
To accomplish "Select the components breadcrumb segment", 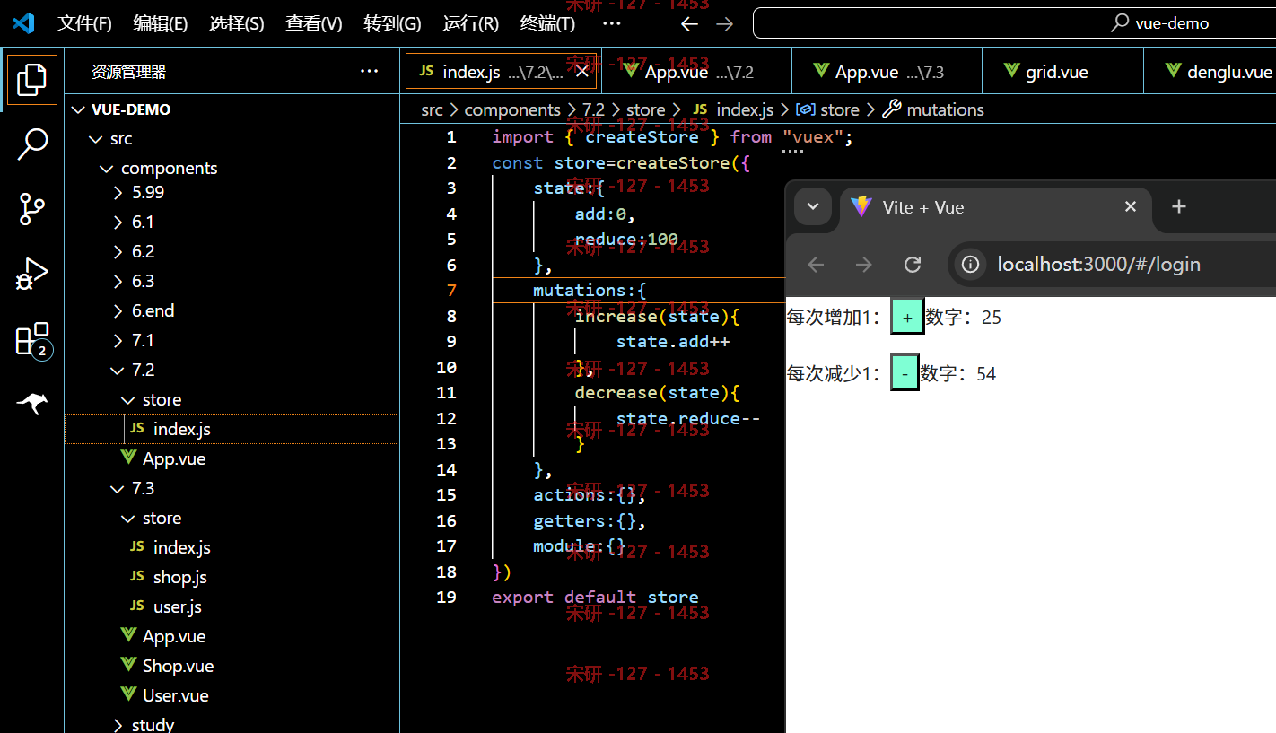I will [512, 109].
